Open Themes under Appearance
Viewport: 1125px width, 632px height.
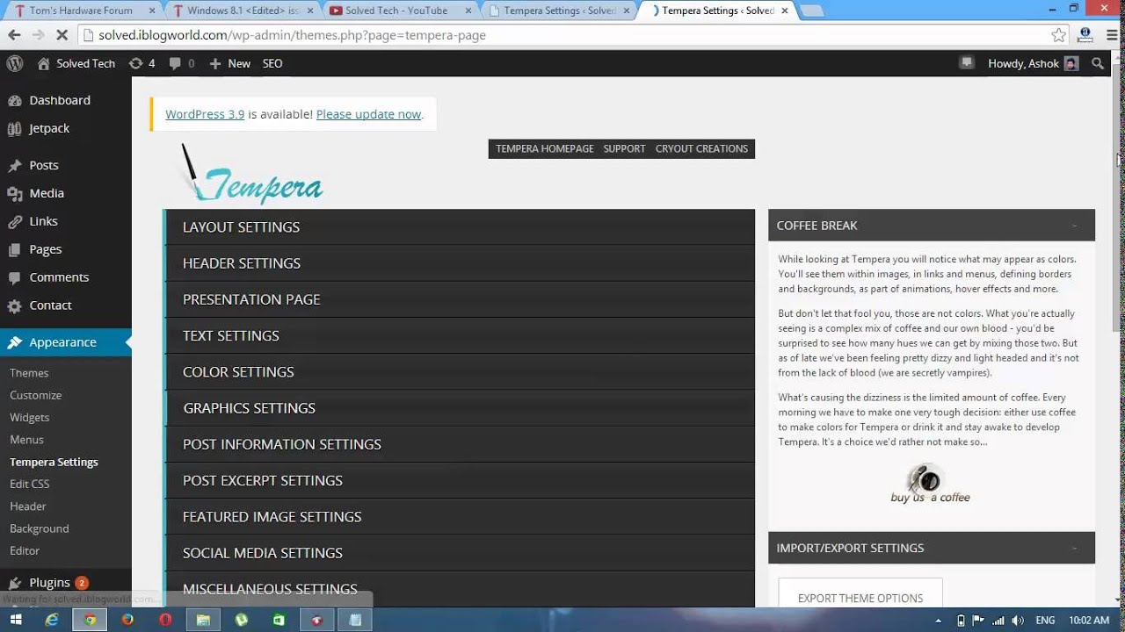(29, 373)
